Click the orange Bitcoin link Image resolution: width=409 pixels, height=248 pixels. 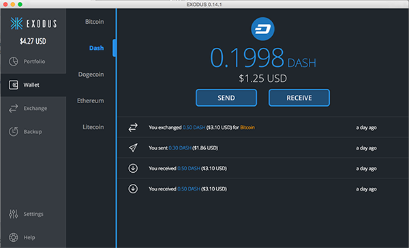(247, 128)
